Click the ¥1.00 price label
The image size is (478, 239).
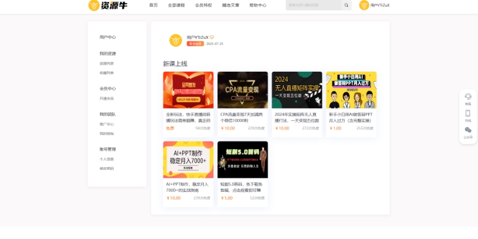(x=336, y=129)
